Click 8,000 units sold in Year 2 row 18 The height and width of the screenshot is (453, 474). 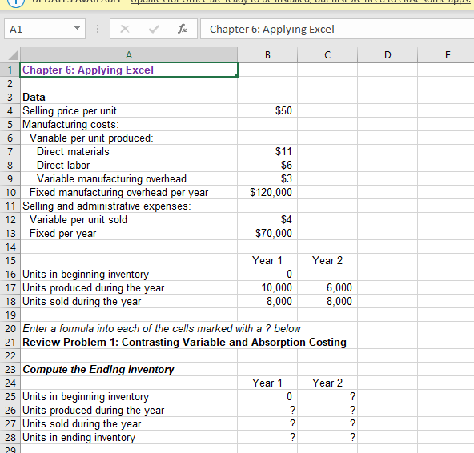click(x=327, y=301)
